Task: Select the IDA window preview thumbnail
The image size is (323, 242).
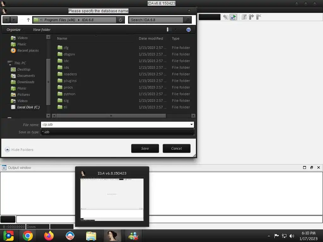Action: point(112,199)
